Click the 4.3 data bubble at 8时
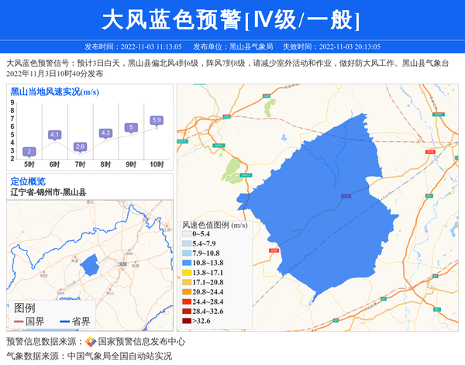The height and width of the screenshot is (365, 465). [105, 133]
